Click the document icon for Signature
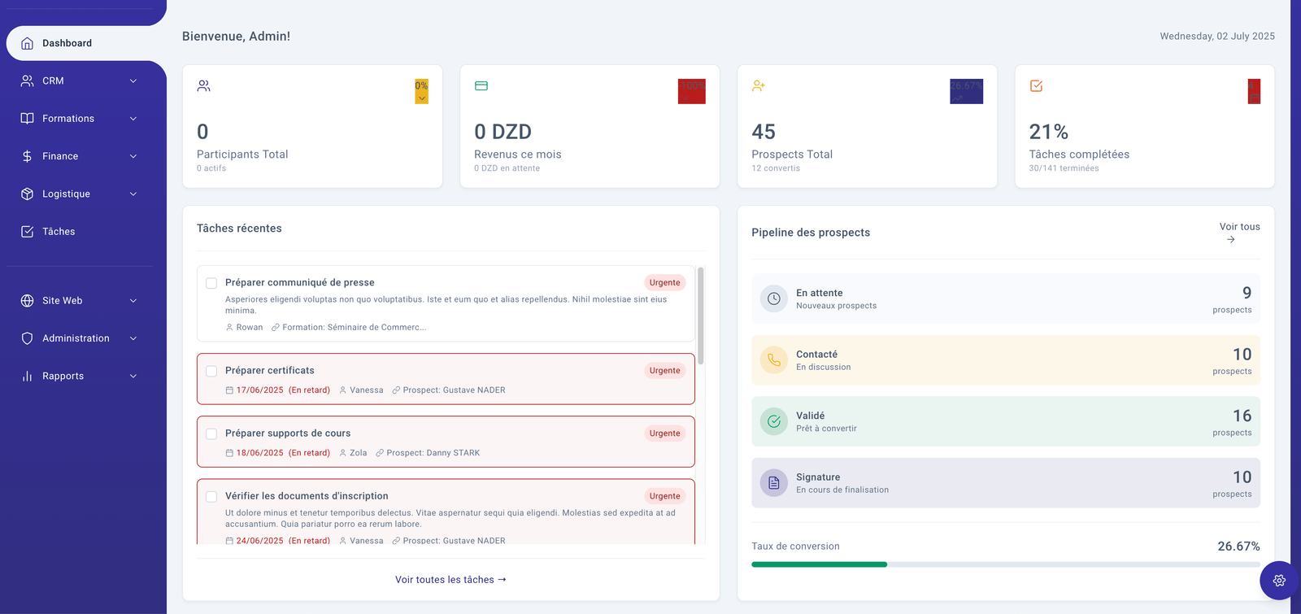 (x=773, y=483)
